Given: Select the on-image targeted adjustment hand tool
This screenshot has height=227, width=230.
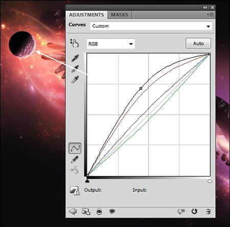Looking at the screenshot, I should (x=74, y=43).
